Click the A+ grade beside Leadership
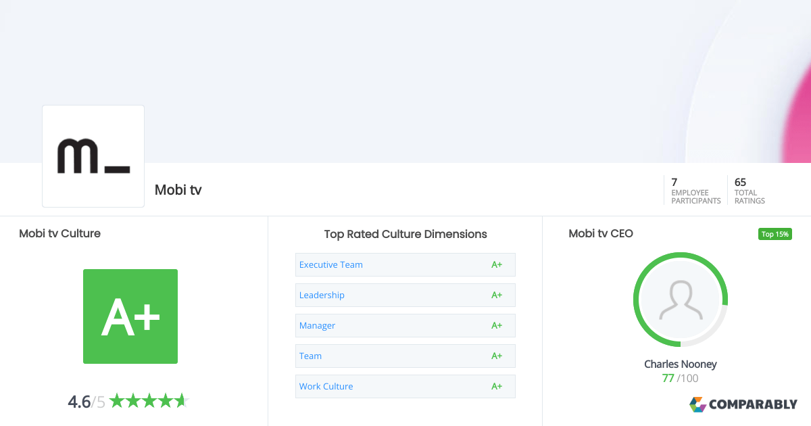The height and width of the screenshot is (426, 811). [497, 295]
